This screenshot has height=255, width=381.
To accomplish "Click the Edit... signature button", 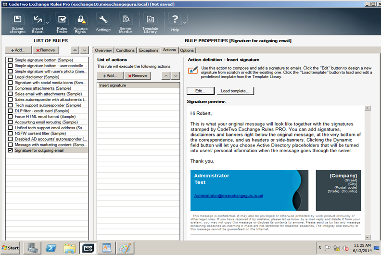I will [201, 91].
